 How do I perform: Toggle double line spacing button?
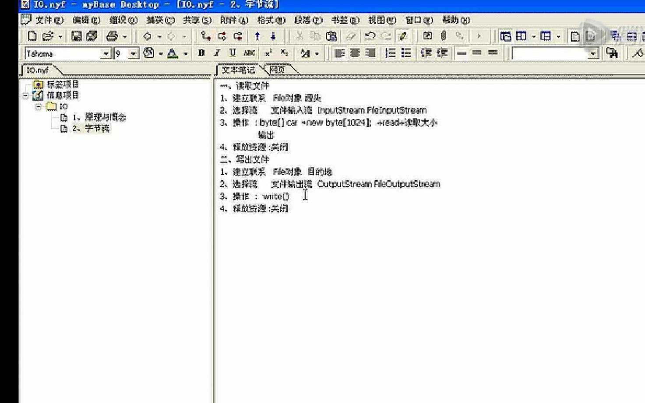point(493,53)
